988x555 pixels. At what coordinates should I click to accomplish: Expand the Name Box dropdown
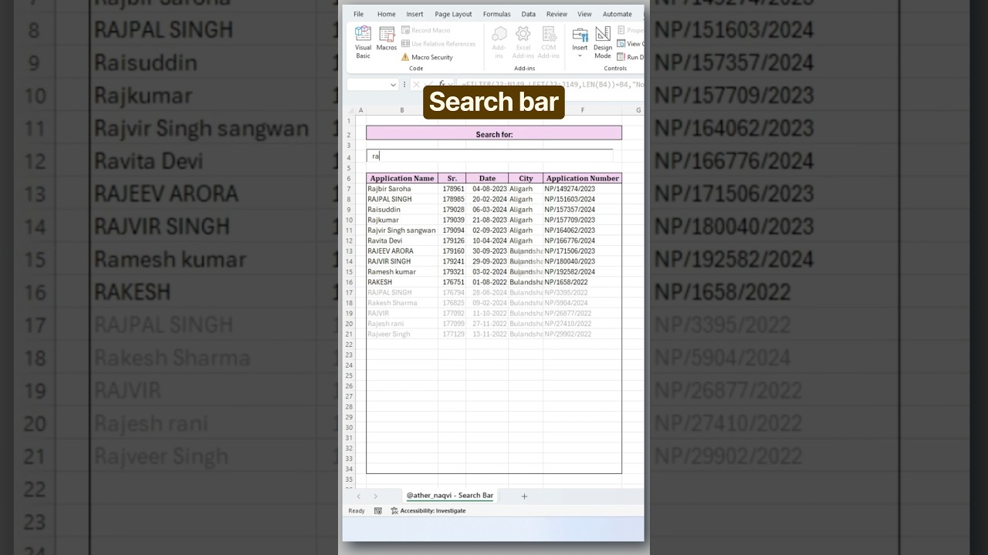pos(394,85)
